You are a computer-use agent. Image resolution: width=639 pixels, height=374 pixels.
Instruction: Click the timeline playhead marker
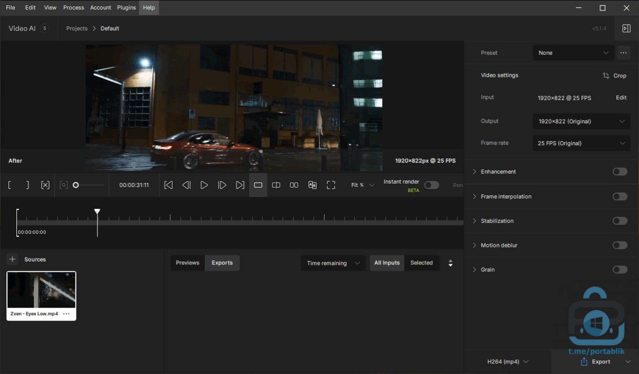pyautogui.click(x=97, y=212)
